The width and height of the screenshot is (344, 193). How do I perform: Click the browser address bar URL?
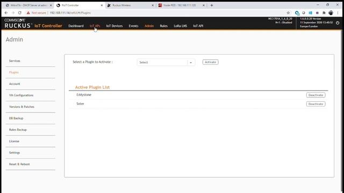click(70, 13)
